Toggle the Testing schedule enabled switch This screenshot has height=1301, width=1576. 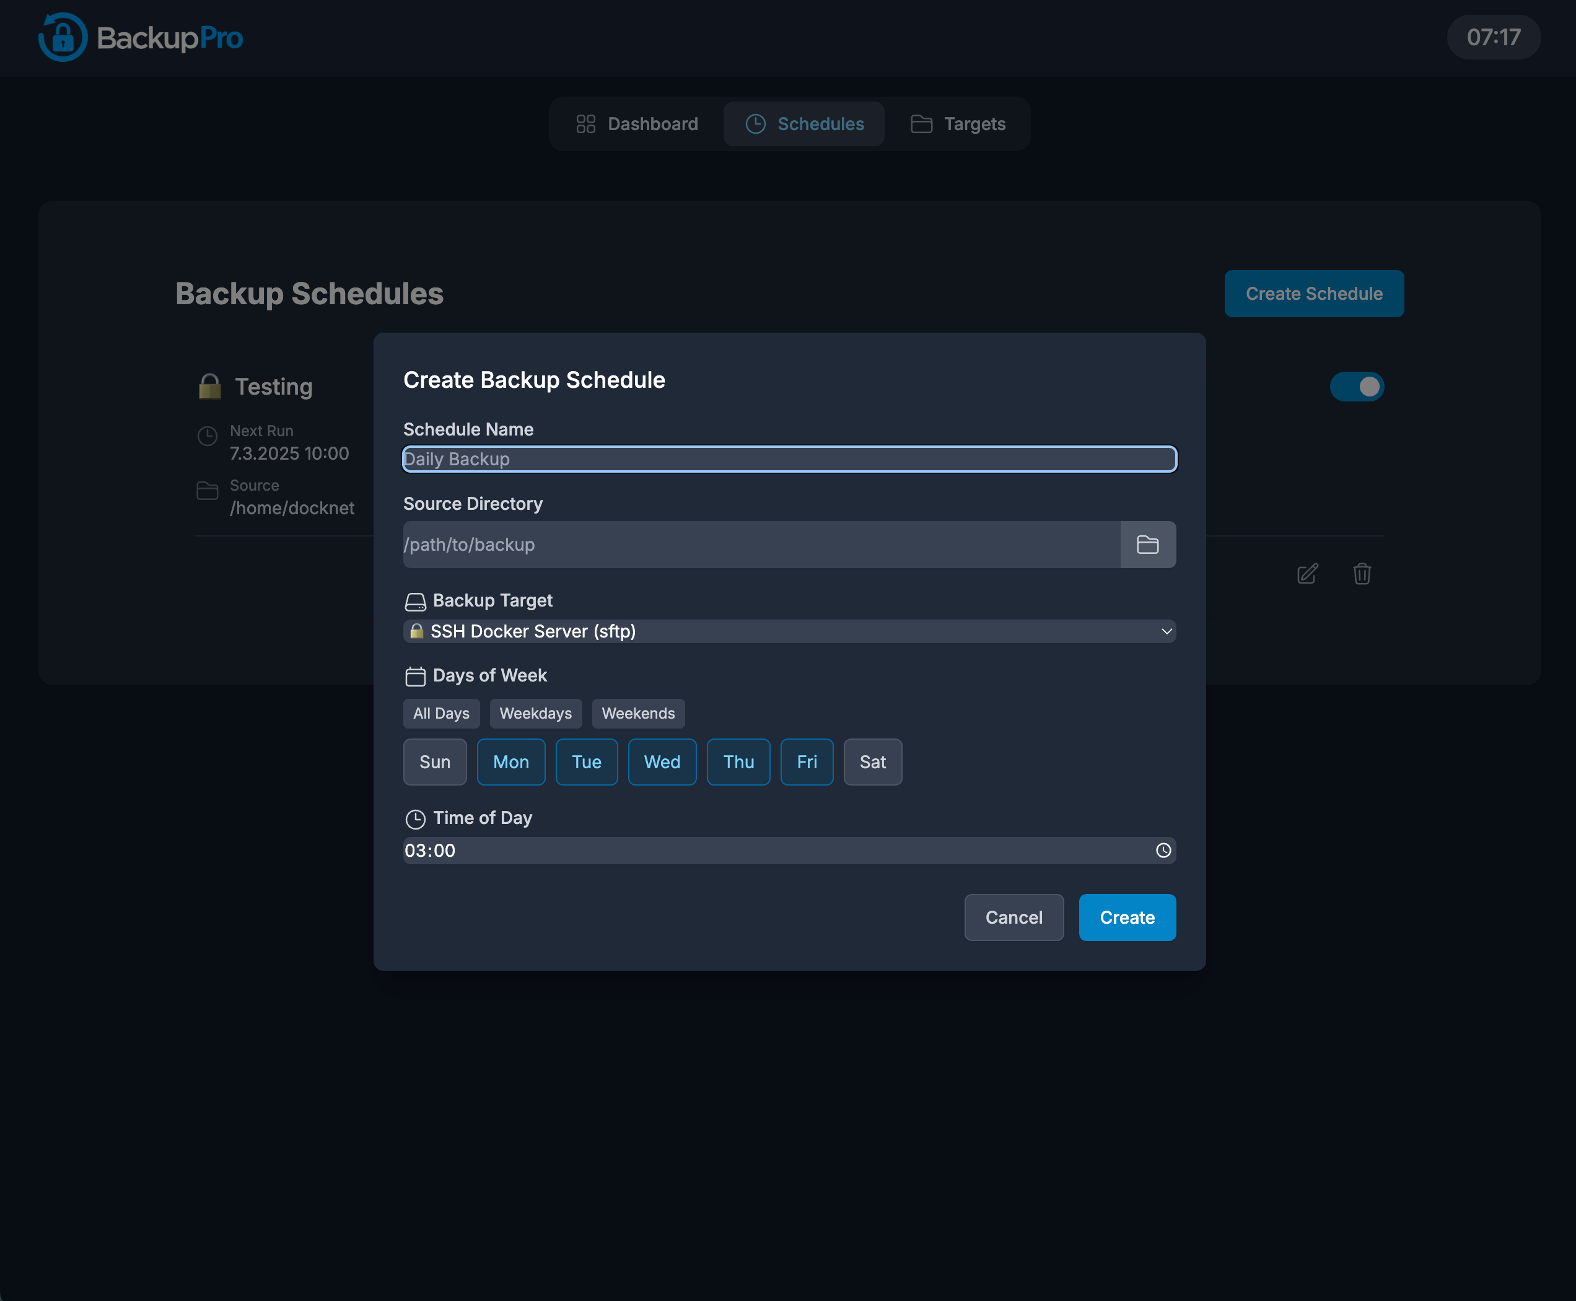tap(1357, 387)
